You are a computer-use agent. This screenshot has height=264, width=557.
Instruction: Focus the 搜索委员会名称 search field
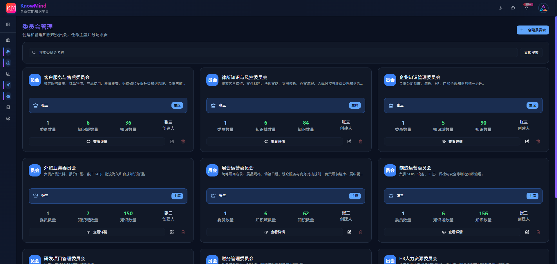click(273, 52)
